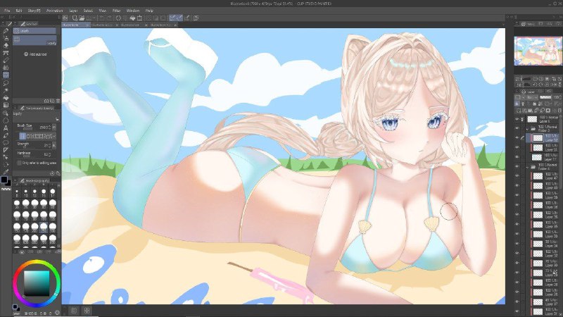Select the Fill bucket tool
This screenshot has width=563, height=317.
6,98
